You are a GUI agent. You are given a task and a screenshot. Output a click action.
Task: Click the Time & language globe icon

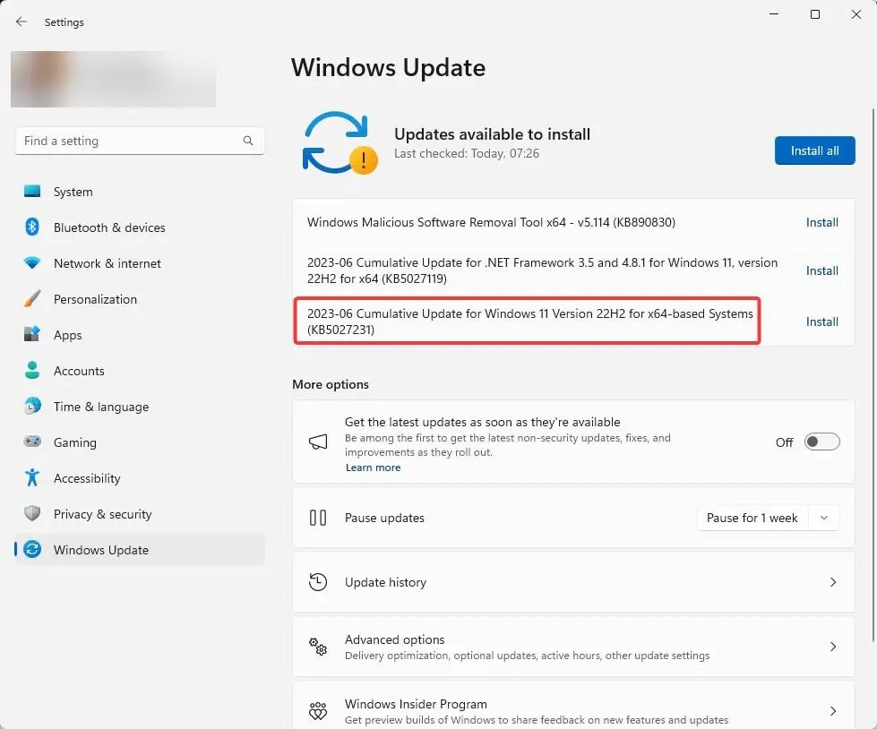pos(32,406)
